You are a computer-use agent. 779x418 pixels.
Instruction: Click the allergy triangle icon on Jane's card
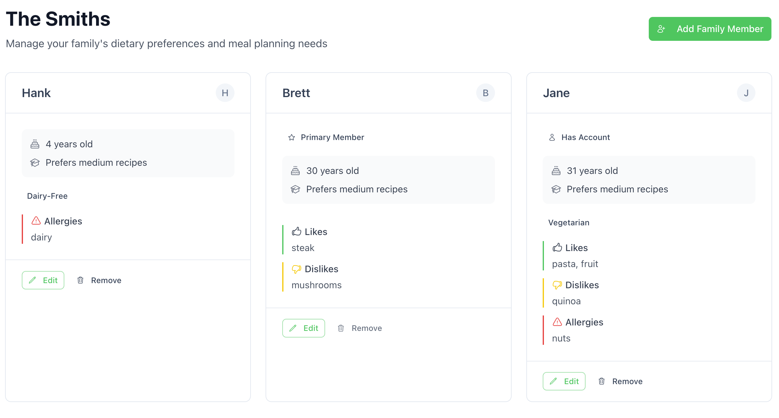click(x=558, y=322)
